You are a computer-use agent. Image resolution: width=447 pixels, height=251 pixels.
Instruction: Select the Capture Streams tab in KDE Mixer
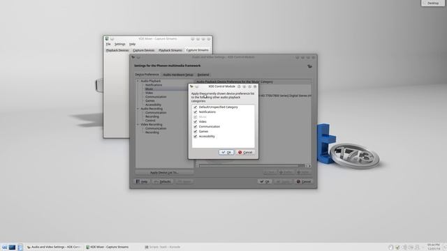click(197, 50)
